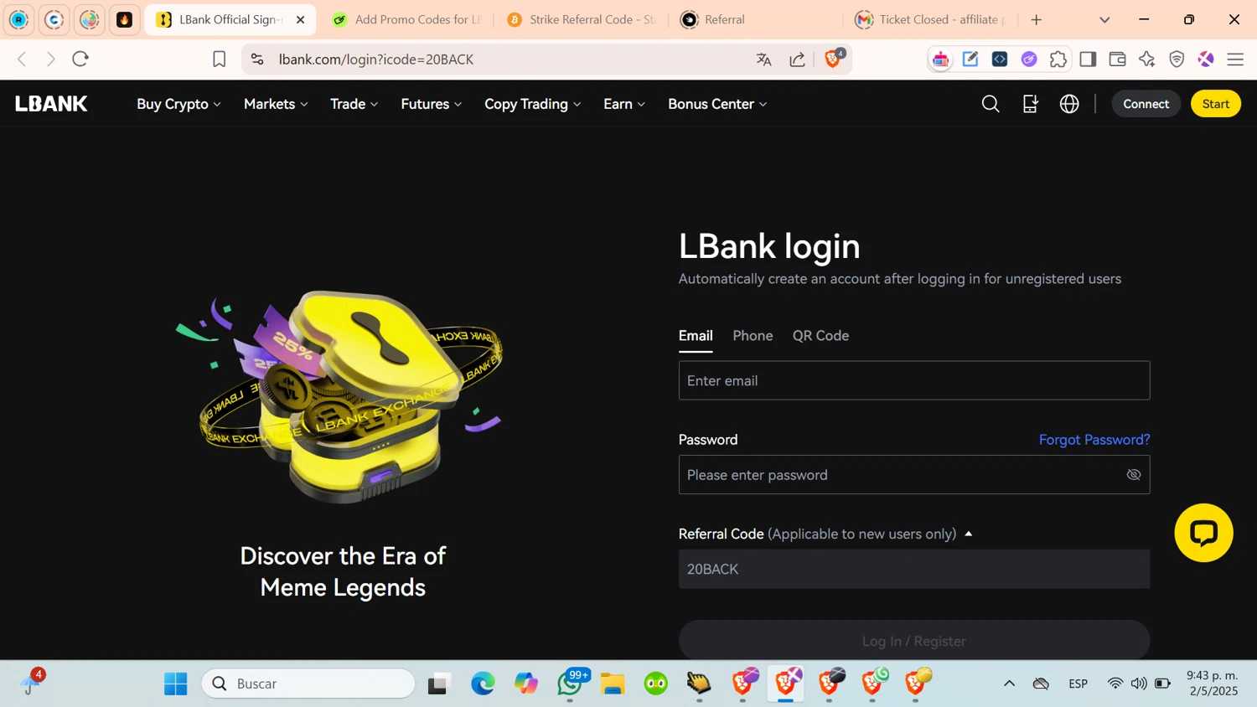Screen dimensions: 1257x707
Task: Open File Explorer from the taskbar
Action: (613, 684)
